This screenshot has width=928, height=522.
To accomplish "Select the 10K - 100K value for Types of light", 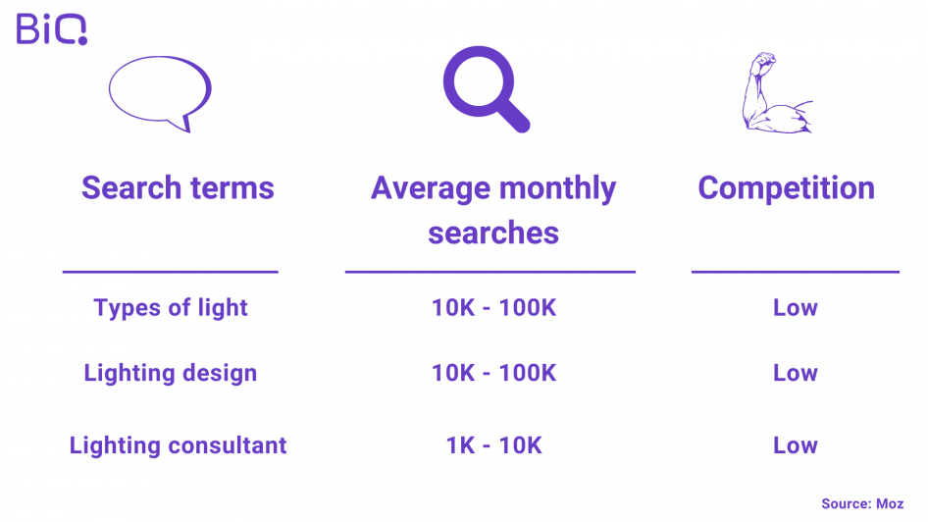I will click(493, 308).
